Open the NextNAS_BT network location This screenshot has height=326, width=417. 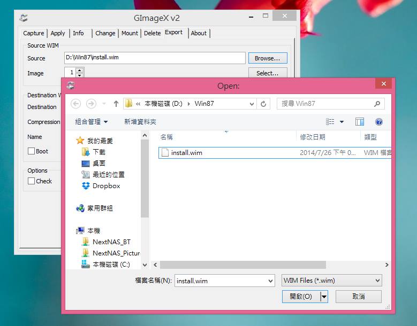click(106, 242)
